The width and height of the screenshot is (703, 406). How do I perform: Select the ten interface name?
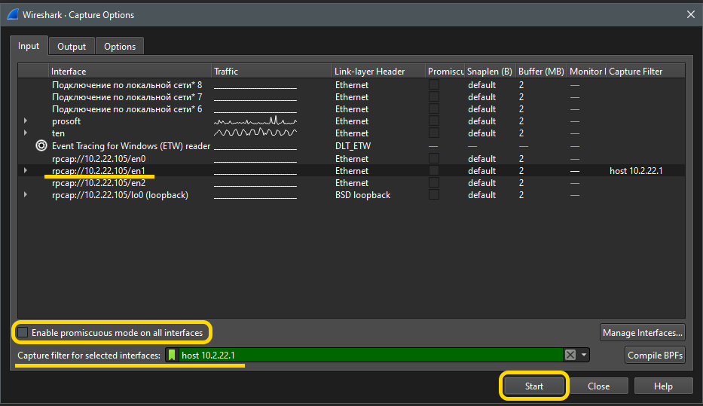(x=58, y=133)
